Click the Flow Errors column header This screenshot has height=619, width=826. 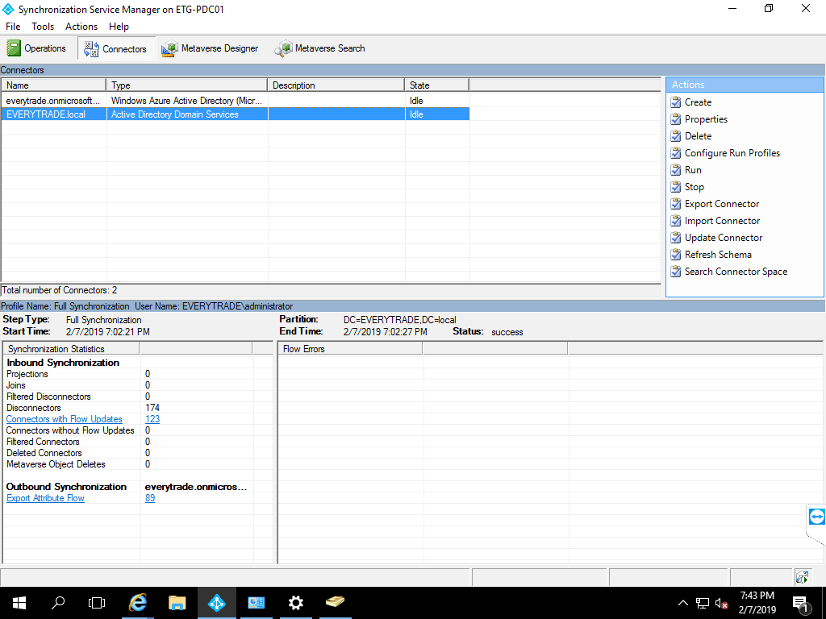pos(350,349)
